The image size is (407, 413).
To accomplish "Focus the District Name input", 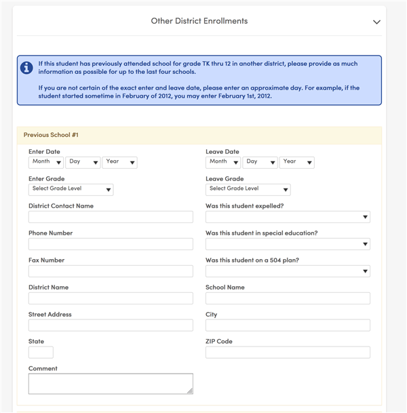I will click(x=111, y=298).
